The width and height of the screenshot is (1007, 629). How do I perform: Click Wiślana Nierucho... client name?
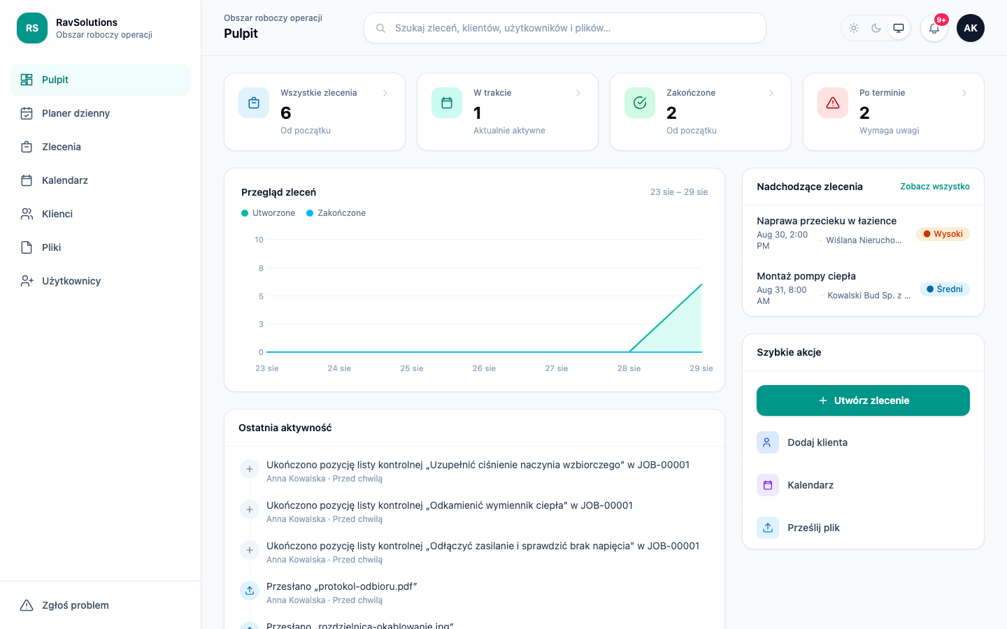click(x=864, y=240)
